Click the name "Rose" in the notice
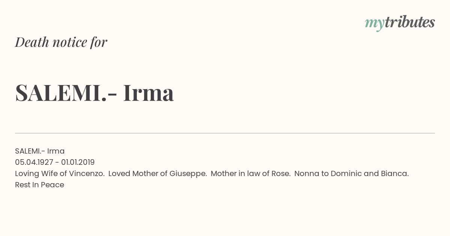This screenshot has height=236, width=450. 280,173
